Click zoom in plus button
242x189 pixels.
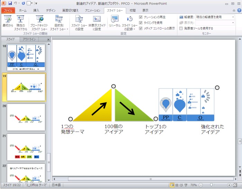click(229, 185)
